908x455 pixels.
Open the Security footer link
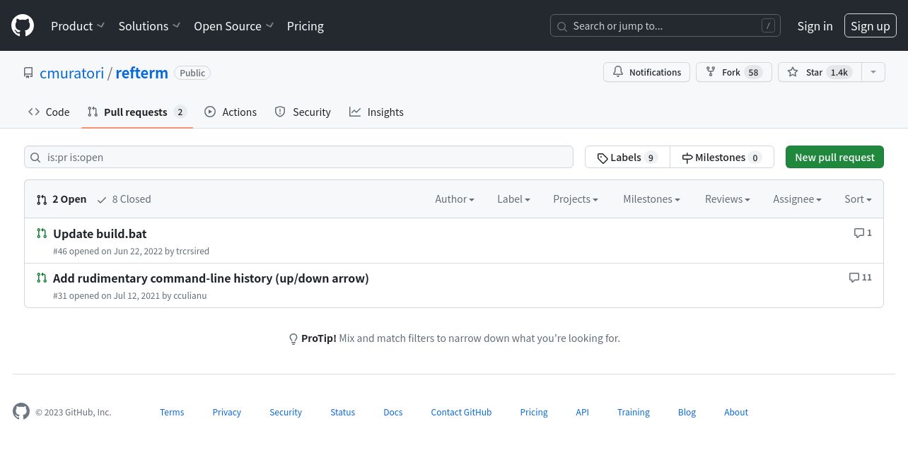pyautogui.click(x=286, y=412)
